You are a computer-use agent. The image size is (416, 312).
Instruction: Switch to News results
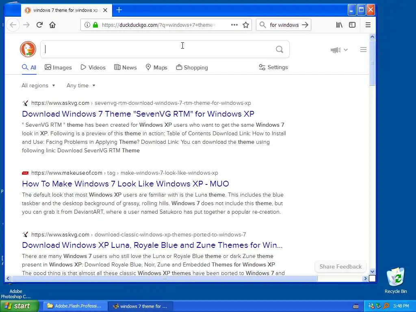[x=125, y=67]
